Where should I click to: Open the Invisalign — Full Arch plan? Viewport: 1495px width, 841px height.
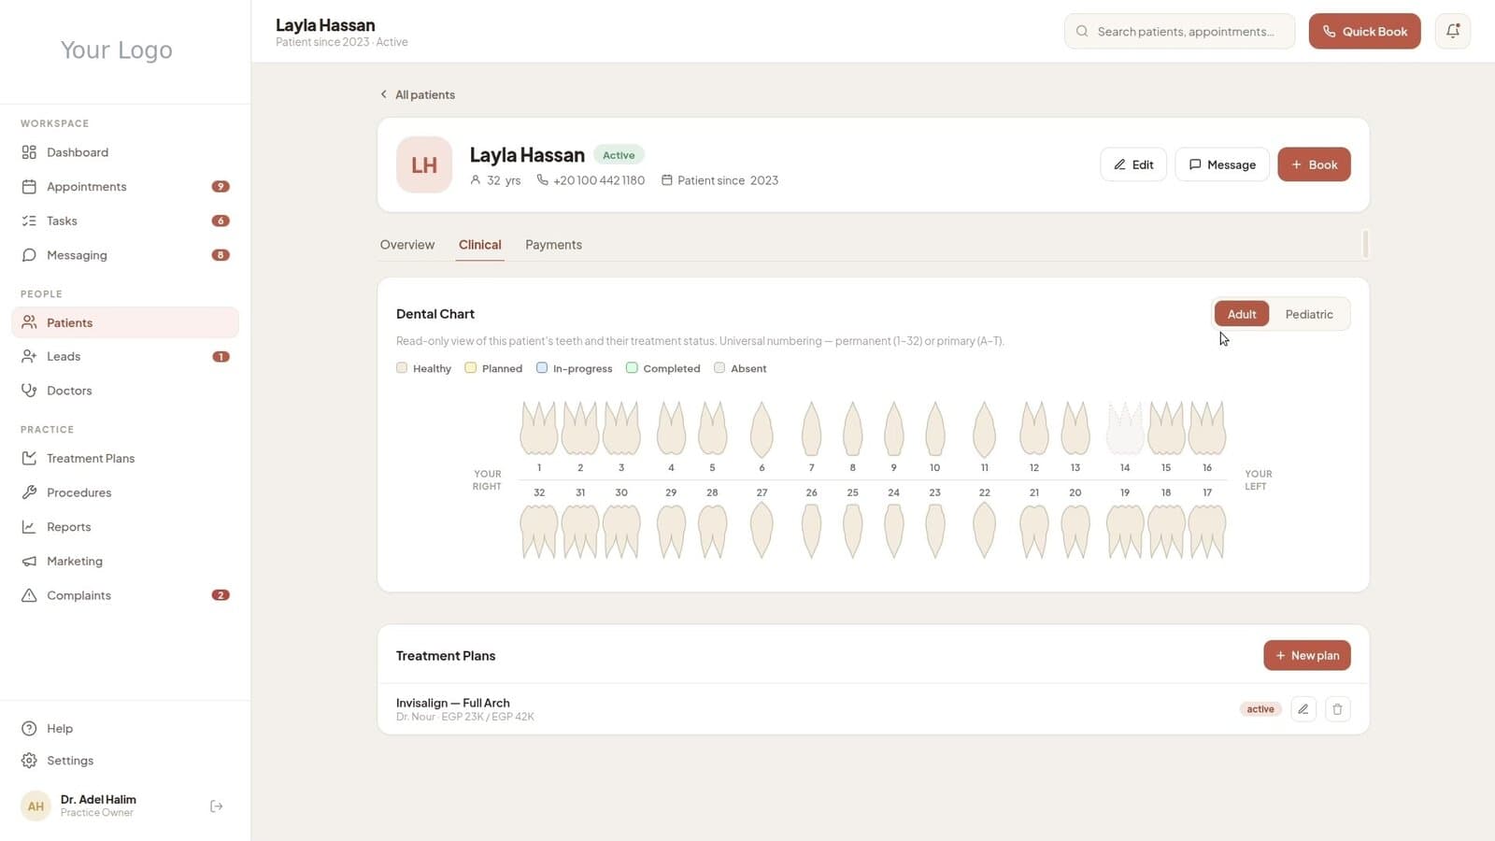click(x=453, y=703)
